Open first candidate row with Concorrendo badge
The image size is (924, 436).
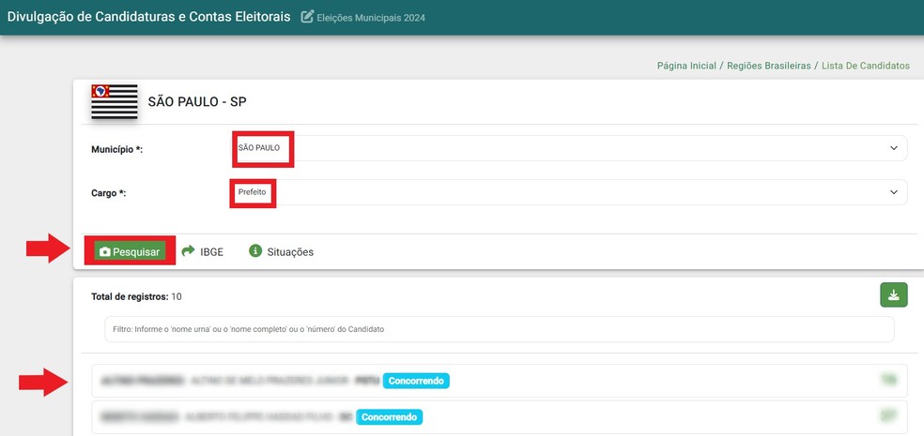pyautogui.click(x=500, y=381)
